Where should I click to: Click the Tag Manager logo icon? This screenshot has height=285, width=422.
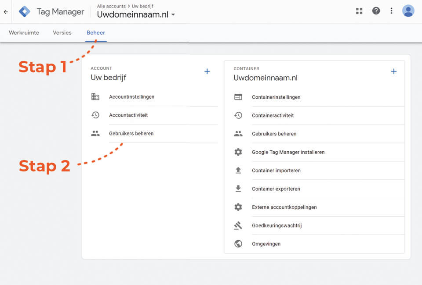tap(25, 11)
